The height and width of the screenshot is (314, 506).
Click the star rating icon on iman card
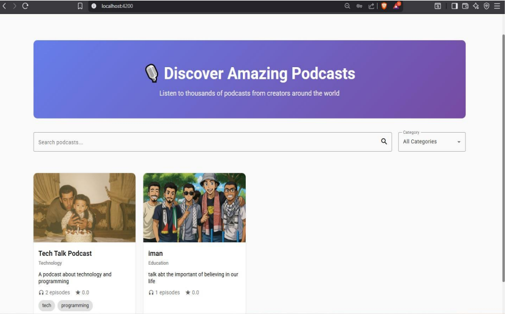click(188, 292)
